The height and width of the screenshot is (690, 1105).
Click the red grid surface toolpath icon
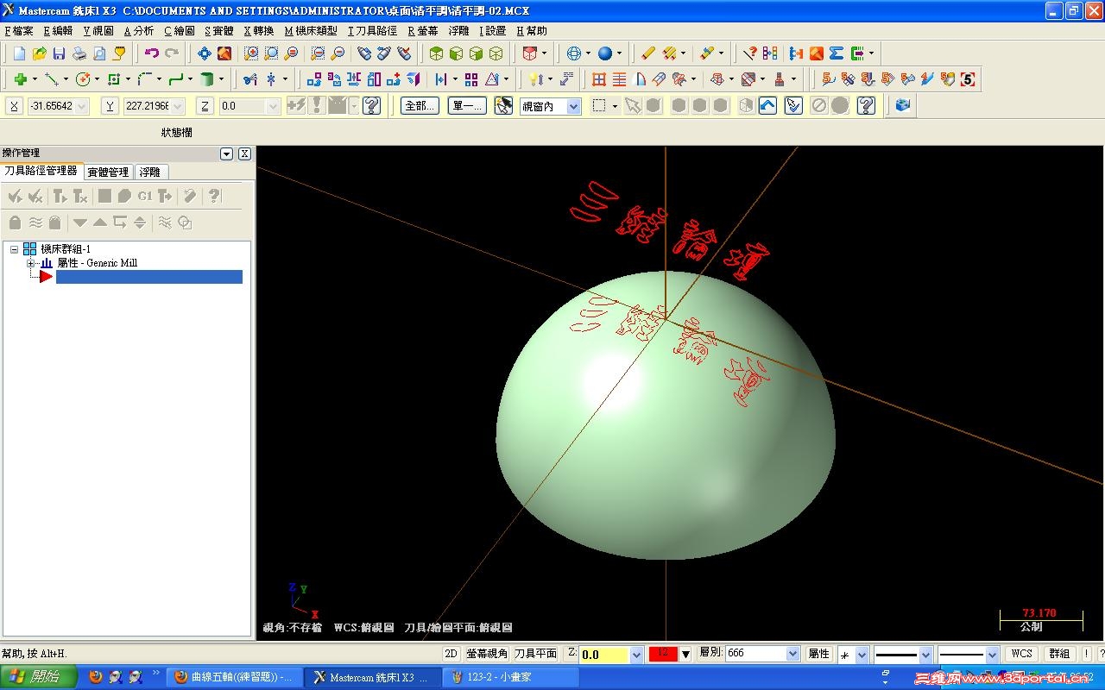tap(599, 79)
